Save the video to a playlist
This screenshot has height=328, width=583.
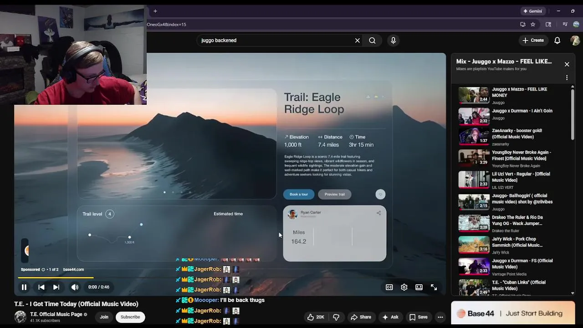(418, 317)
